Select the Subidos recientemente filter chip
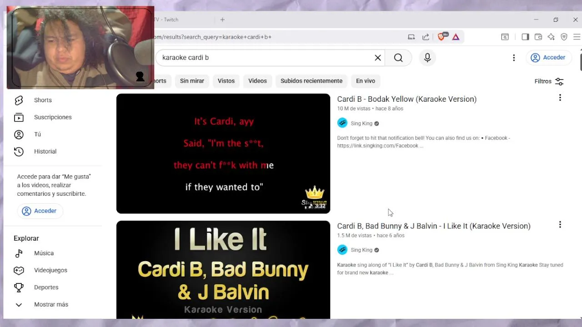The width and height of the screenshot is (582, 327). coord(311,81)
